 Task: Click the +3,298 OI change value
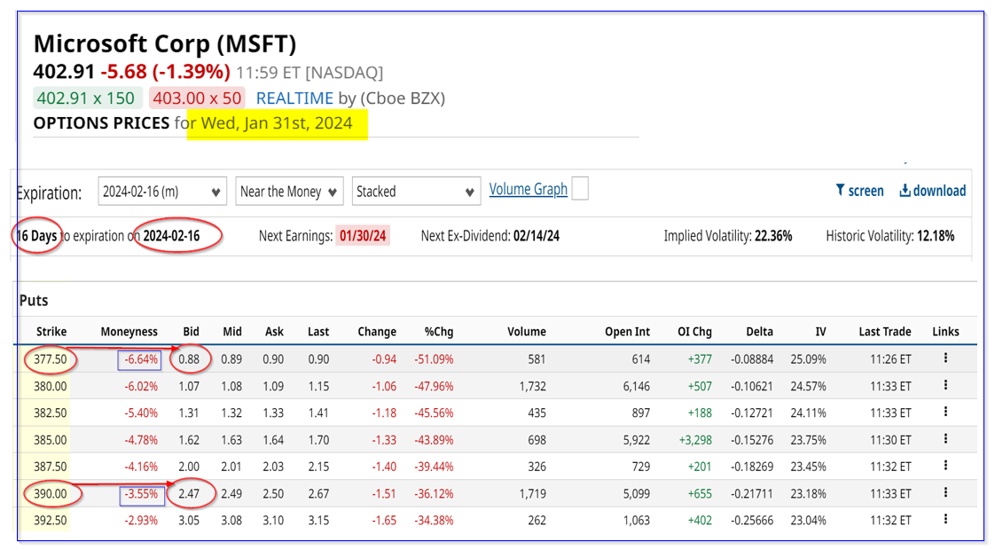point(695,440)
